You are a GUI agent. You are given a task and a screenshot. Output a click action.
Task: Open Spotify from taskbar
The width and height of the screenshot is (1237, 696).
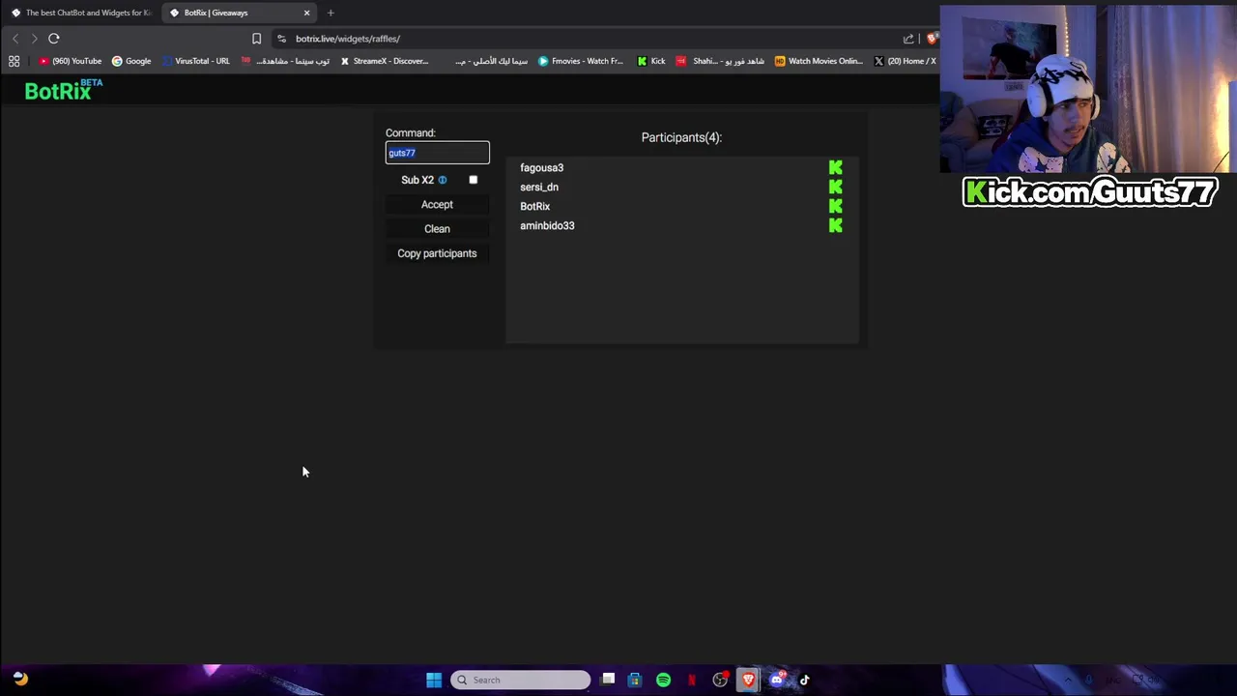tap(663, 680)
